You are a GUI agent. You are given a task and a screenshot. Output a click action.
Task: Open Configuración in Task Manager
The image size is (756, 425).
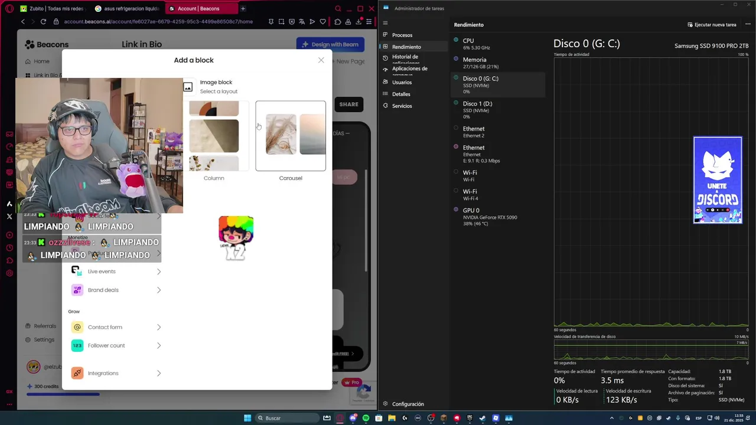click(x=415, y=404)
